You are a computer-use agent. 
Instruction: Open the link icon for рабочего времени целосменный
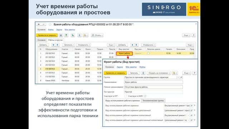point(191,110)
